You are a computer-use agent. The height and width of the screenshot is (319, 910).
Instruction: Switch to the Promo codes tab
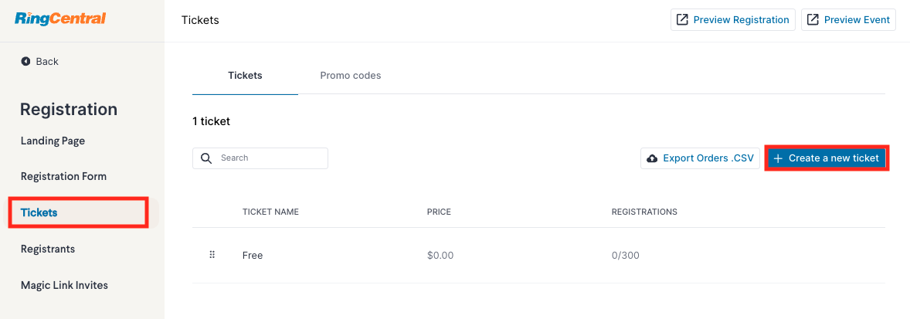(351, 76)
